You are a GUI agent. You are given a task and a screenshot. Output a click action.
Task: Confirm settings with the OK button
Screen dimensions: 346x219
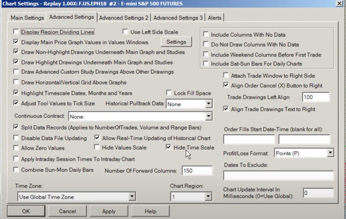click(x=26, y=211)
